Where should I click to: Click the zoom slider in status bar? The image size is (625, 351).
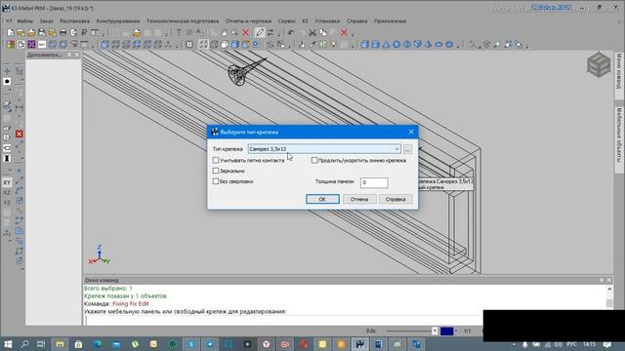click(x=409, y=331)
